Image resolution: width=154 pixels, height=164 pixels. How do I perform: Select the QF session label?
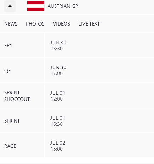point(7,70)
